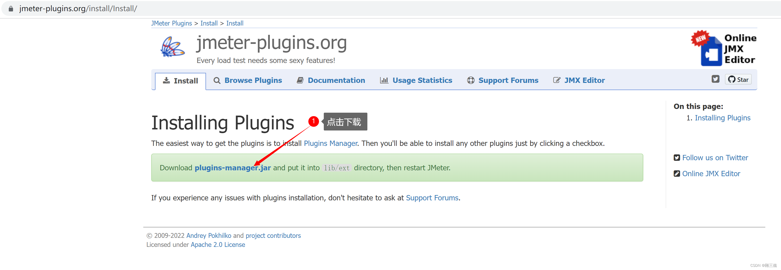
Task: Click the Online JMX Editor badge with NEW sticker
Action: pos(728,48)
